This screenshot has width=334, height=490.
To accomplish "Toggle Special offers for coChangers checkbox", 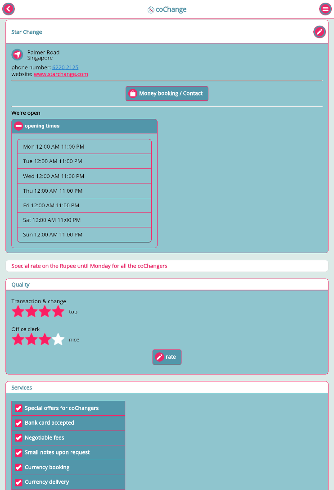I will point(18,408).
